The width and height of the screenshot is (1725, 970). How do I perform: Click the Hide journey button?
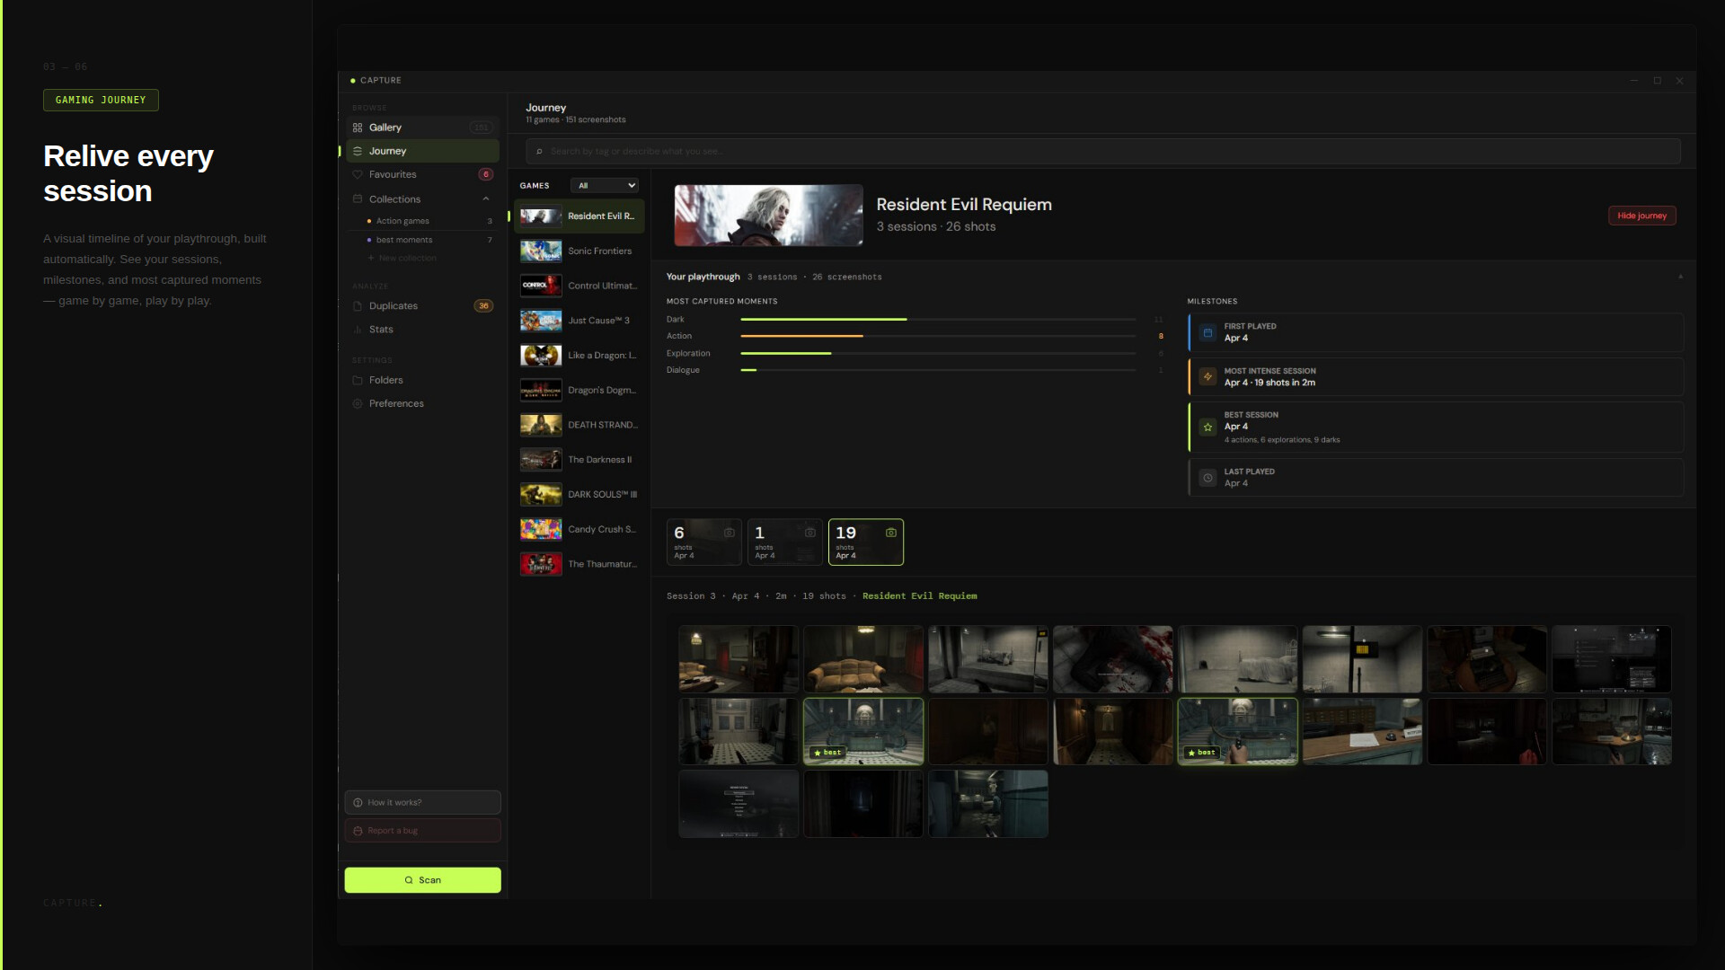click(x=1641, y=216)
